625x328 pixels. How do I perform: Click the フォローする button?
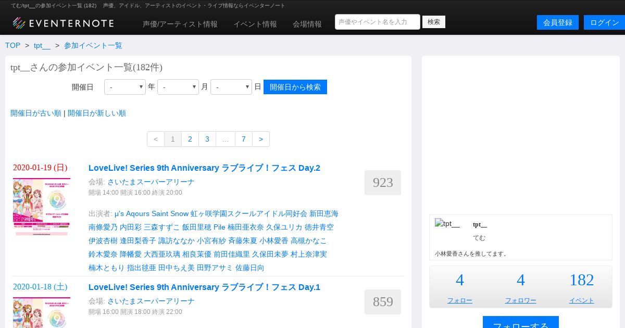[521, 322]
